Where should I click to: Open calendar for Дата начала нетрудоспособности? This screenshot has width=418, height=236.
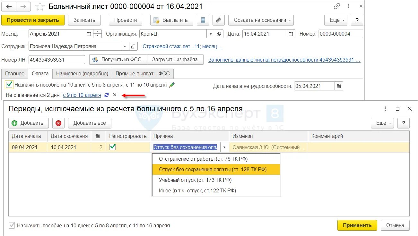(339, 86)
